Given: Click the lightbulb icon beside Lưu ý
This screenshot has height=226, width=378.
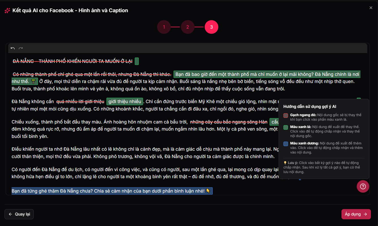Looking at the screenshot, I should pyautogui.click(x=285, y=163).
